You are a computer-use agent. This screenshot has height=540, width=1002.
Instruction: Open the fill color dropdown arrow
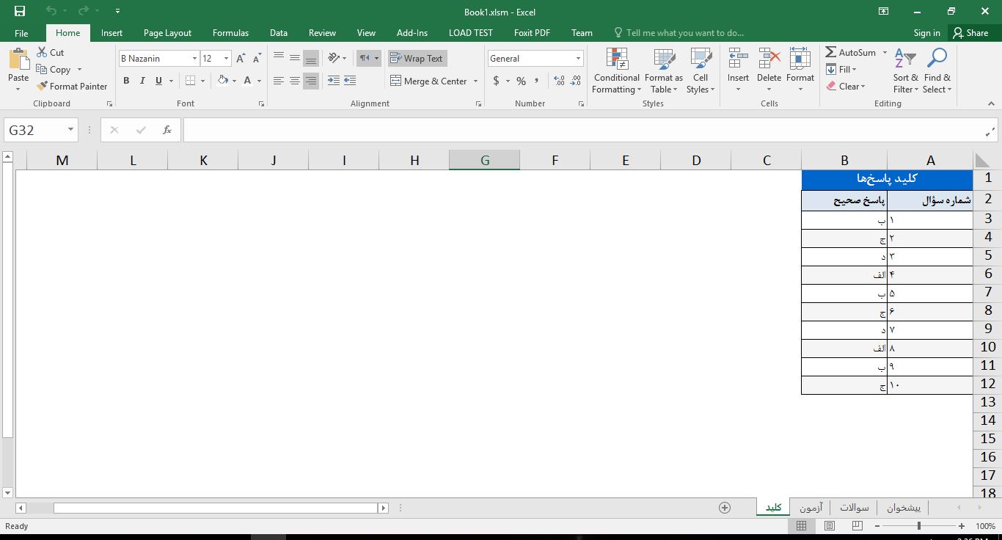coord(234,81)
